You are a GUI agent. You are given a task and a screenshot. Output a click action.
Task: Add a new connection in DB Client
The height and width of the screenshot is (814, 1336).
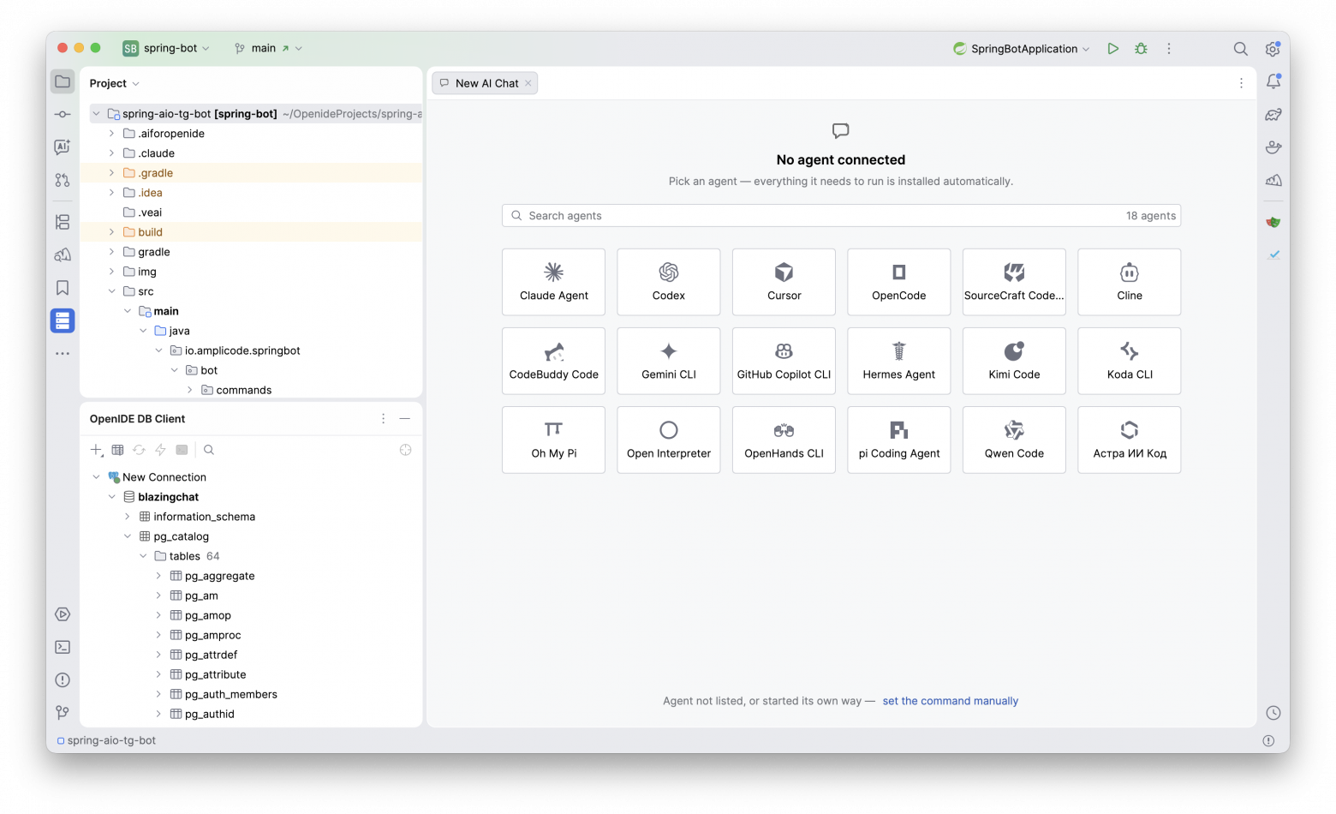97,450
